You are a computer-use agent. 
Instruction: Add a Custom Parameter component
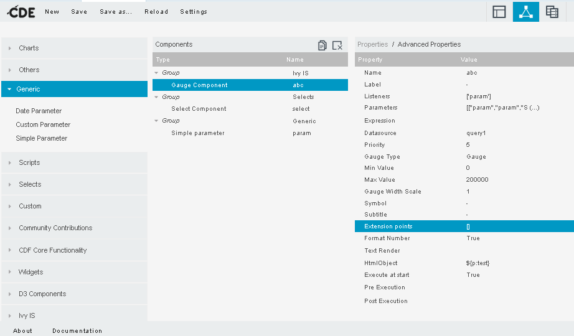coord(43,124)
